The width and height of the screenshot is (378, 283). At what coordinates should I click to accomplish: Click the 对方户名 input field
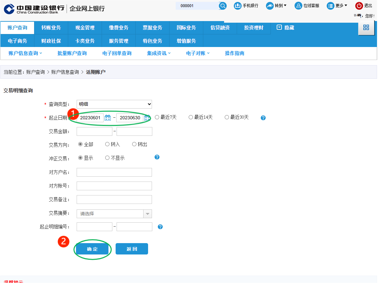click(x=114, y=172)
